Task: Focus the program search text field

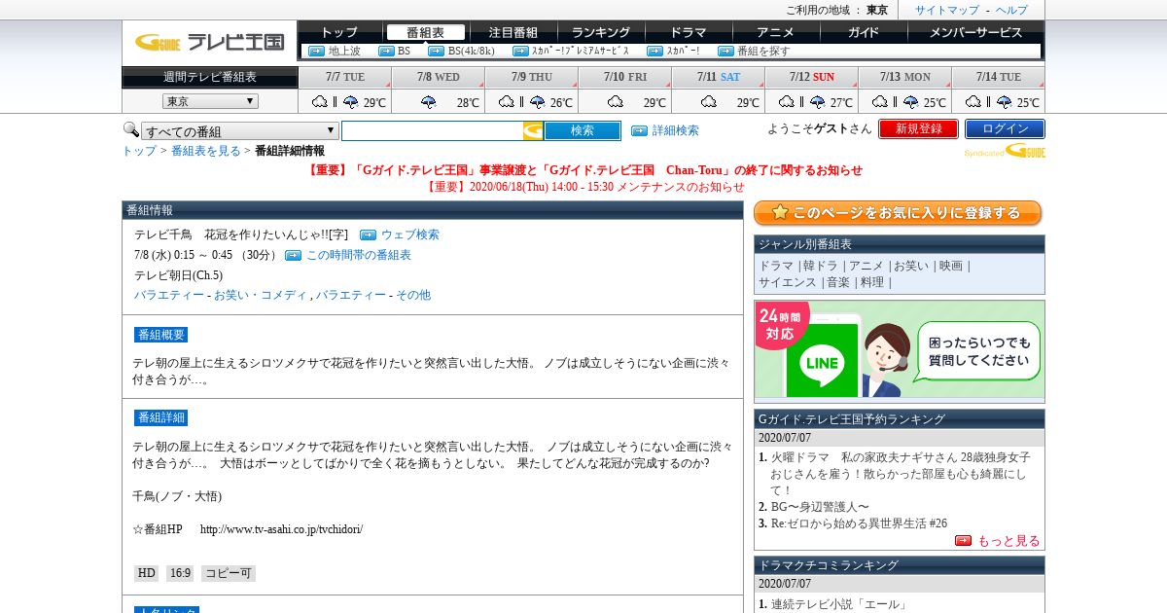Action: click(432, 130)
